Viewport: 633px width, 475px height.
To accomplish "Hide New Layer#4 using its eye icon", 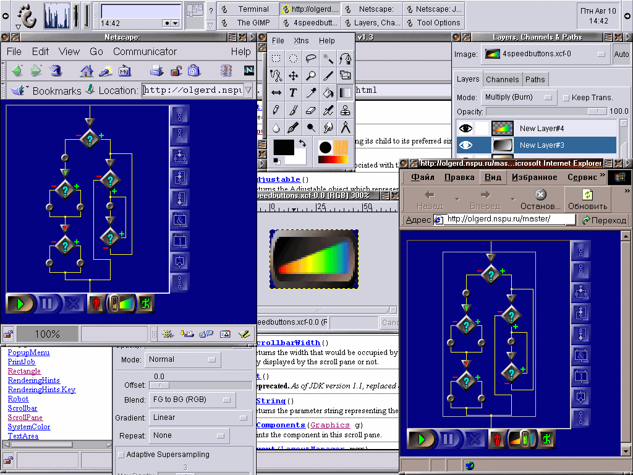I will [465, 129].
